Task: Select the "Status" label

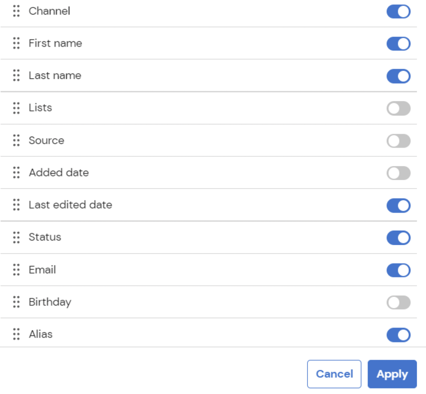Action: (x=45, y=237)
